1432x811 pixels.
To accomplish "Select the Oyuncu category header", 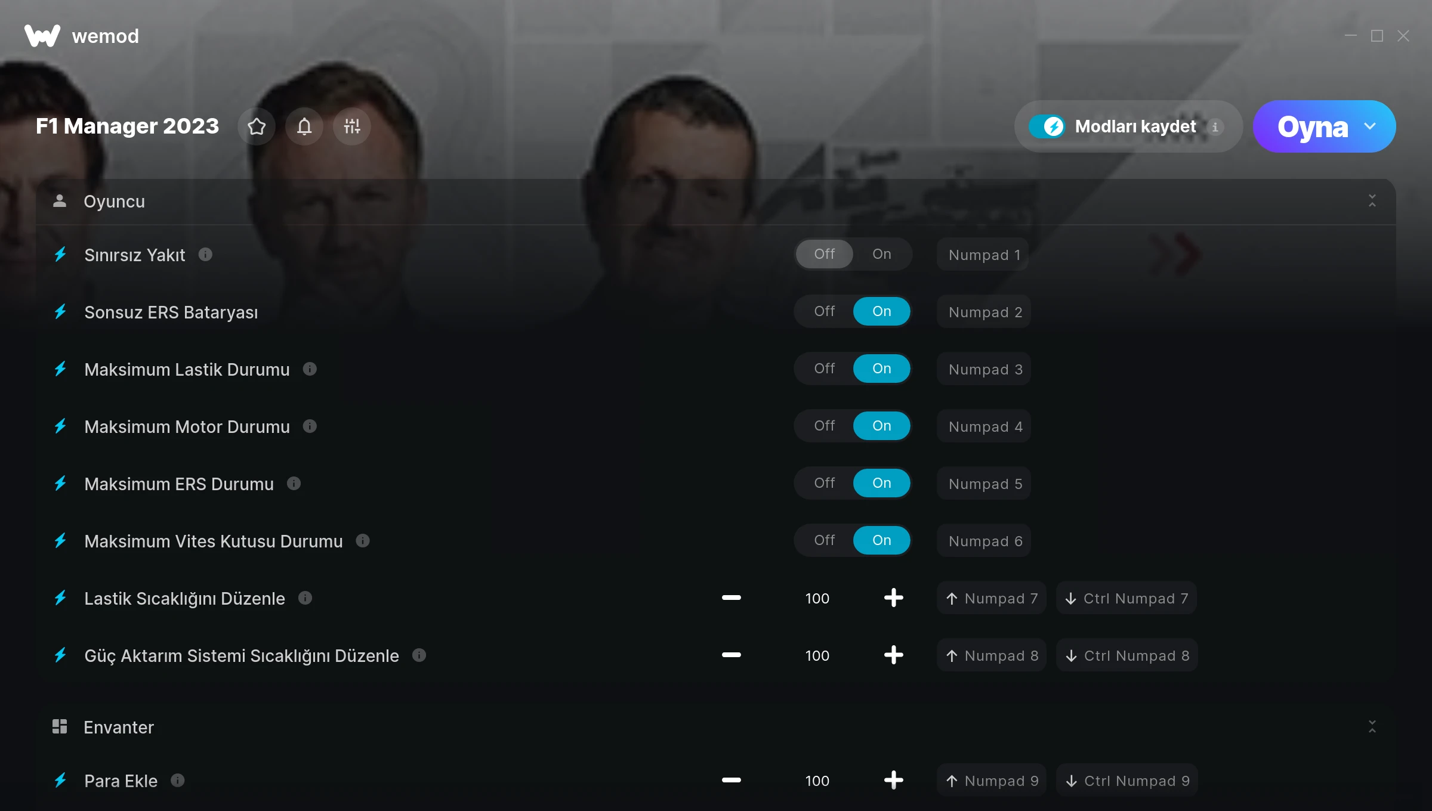I will click(x=716, y=202).
